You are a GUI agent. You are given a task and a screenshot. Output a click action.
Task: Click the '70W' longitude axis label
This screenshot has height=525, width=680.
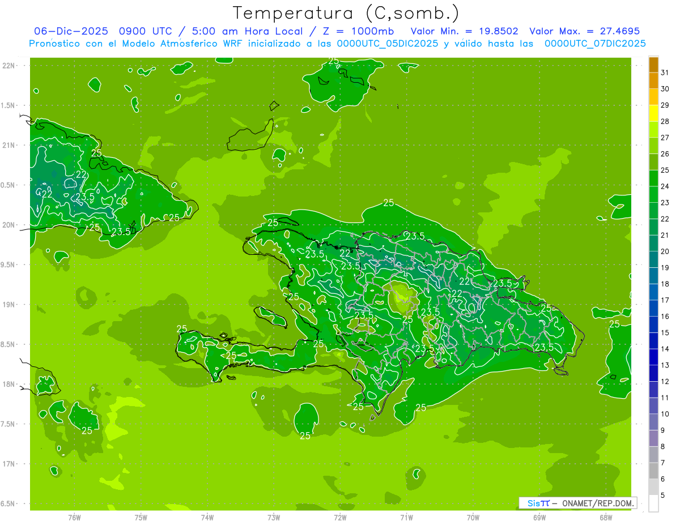473,517
